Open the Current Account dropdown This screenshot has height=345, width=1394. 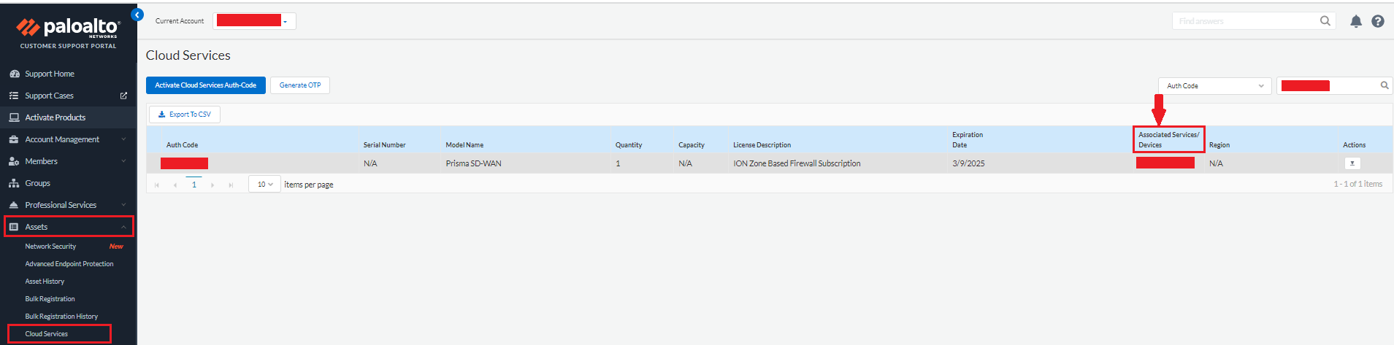point(254,21)
